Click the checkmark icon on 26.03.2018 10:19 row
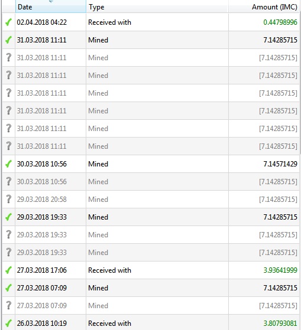This screenshot has width=301, height=330. pos(8,323)
